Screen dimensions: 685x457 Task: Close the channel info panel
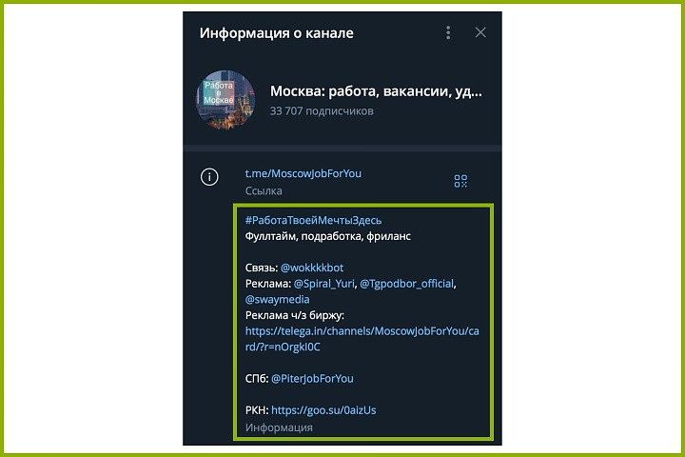pyautogui.click(x=480, y=32)
